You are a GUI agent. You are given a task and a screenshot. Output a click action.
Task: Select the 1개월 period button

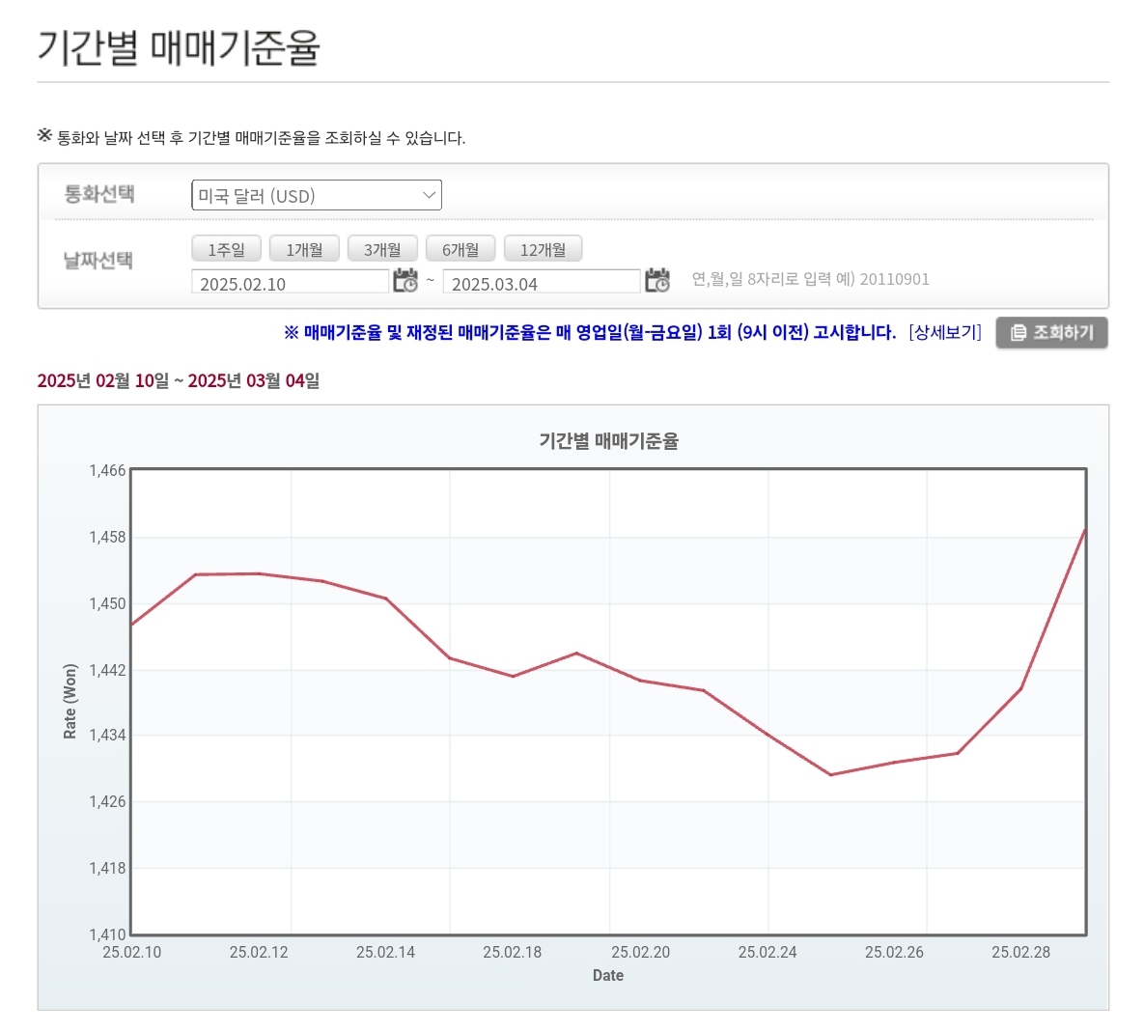[x=304, y=249]
